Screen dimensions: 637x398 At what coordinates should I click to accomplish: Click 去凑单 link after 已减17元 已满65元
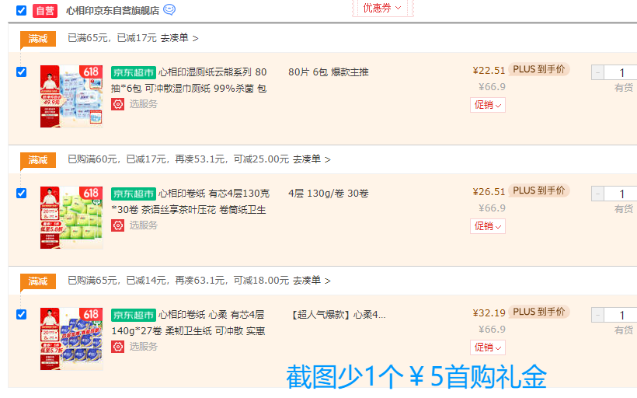click(x=179, y=38)
